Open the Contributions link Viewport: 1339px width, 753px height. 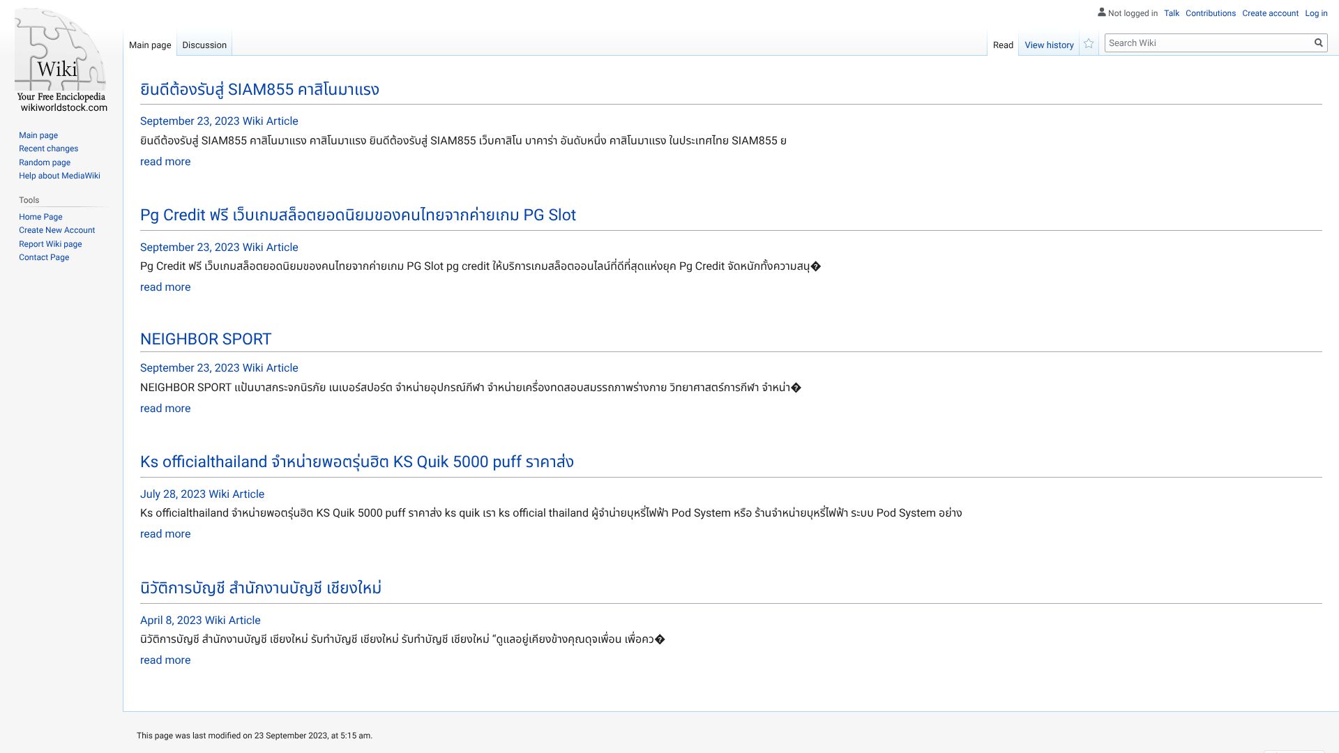(1211, 13)
